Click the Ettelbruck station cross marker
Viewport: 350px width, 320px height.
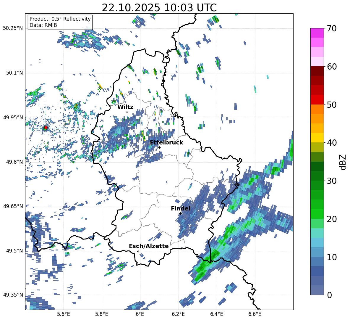(x=159, y=147)
